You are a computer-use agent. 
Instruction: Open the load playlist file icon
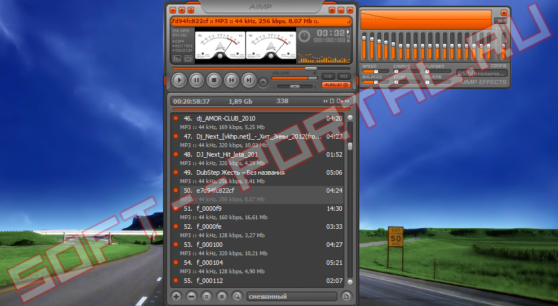(340, 101)
